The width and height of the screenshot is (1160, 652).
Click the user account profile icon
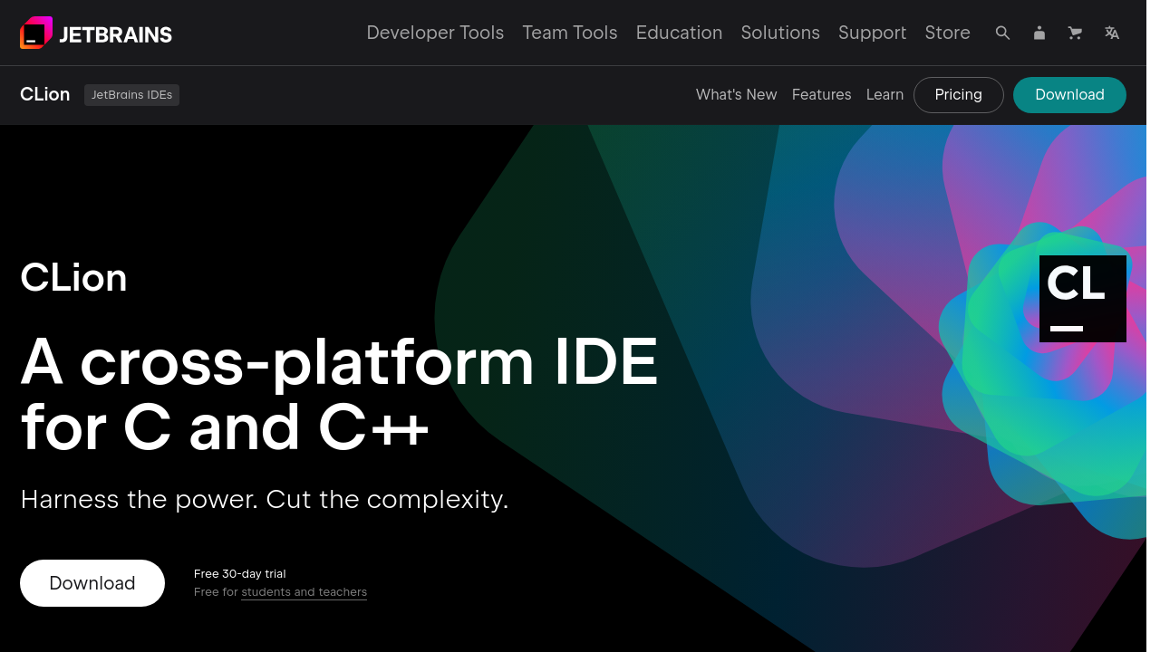point(1039,33)
